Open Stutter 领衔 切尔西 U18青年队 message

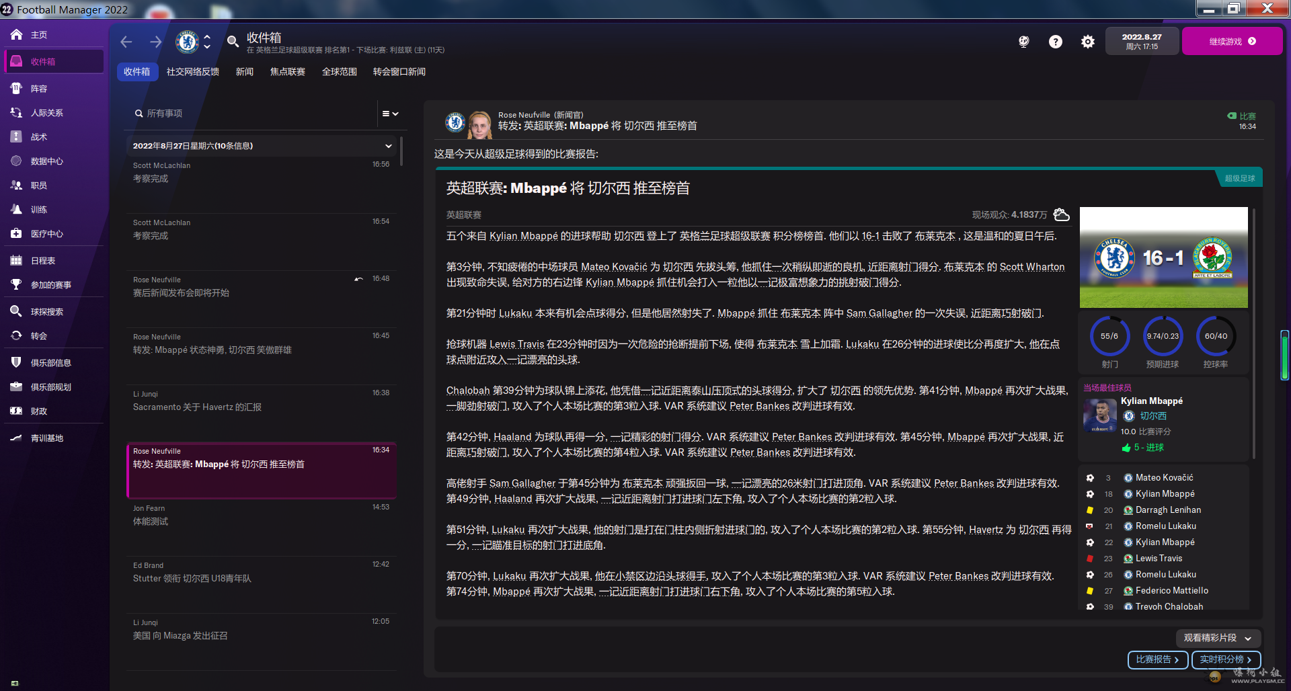(x=262, y=585)
